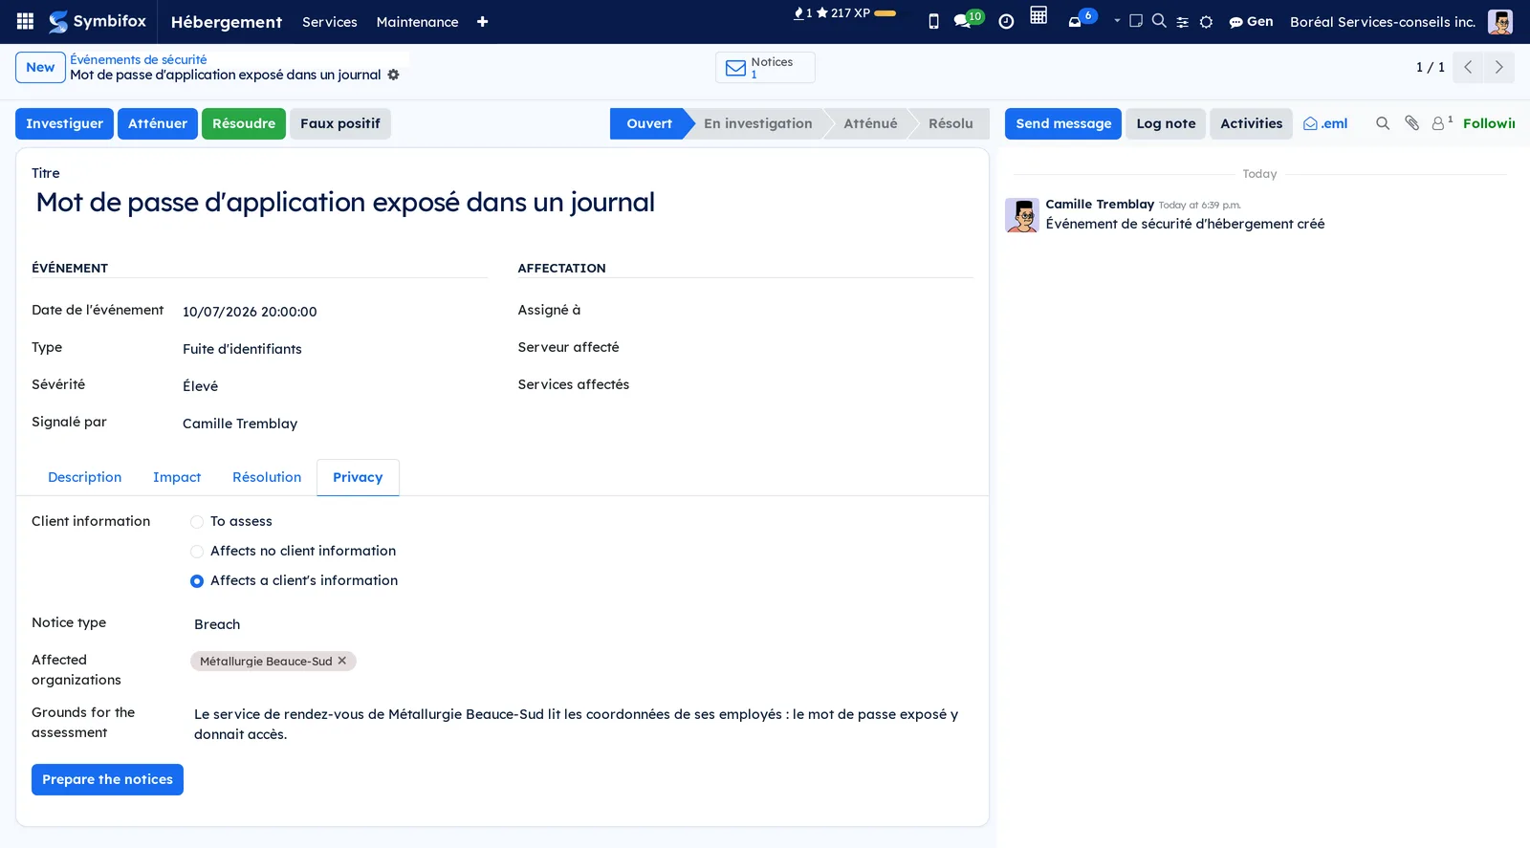Open the Sévérité field showing Élevé

pos(335,386)
